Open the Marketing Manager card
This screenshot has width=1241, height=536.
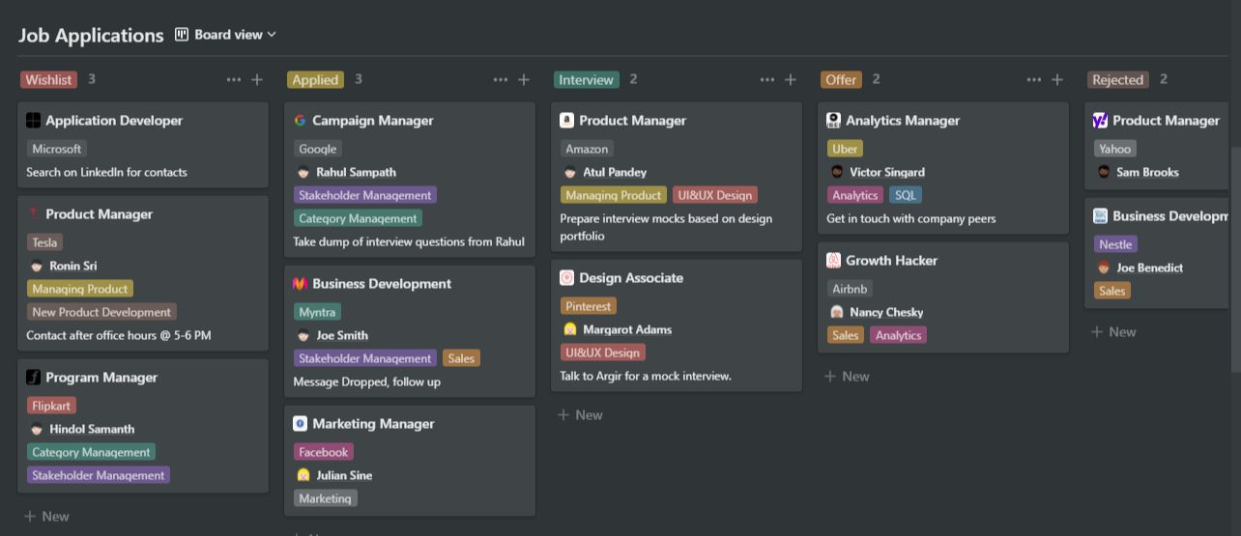(x=373, y=424)
